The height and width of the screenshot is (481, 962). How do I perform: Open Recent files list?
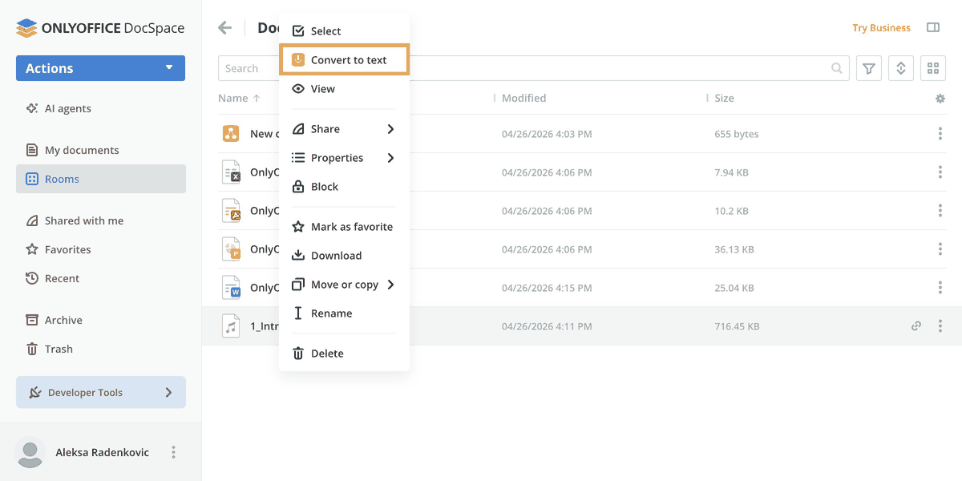(x=53, y=278)
